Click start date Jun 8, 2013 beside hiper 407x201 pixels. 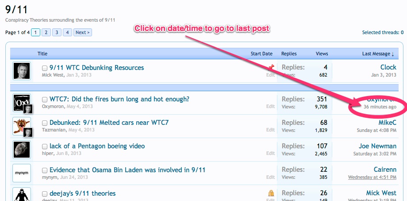point(68,153)
